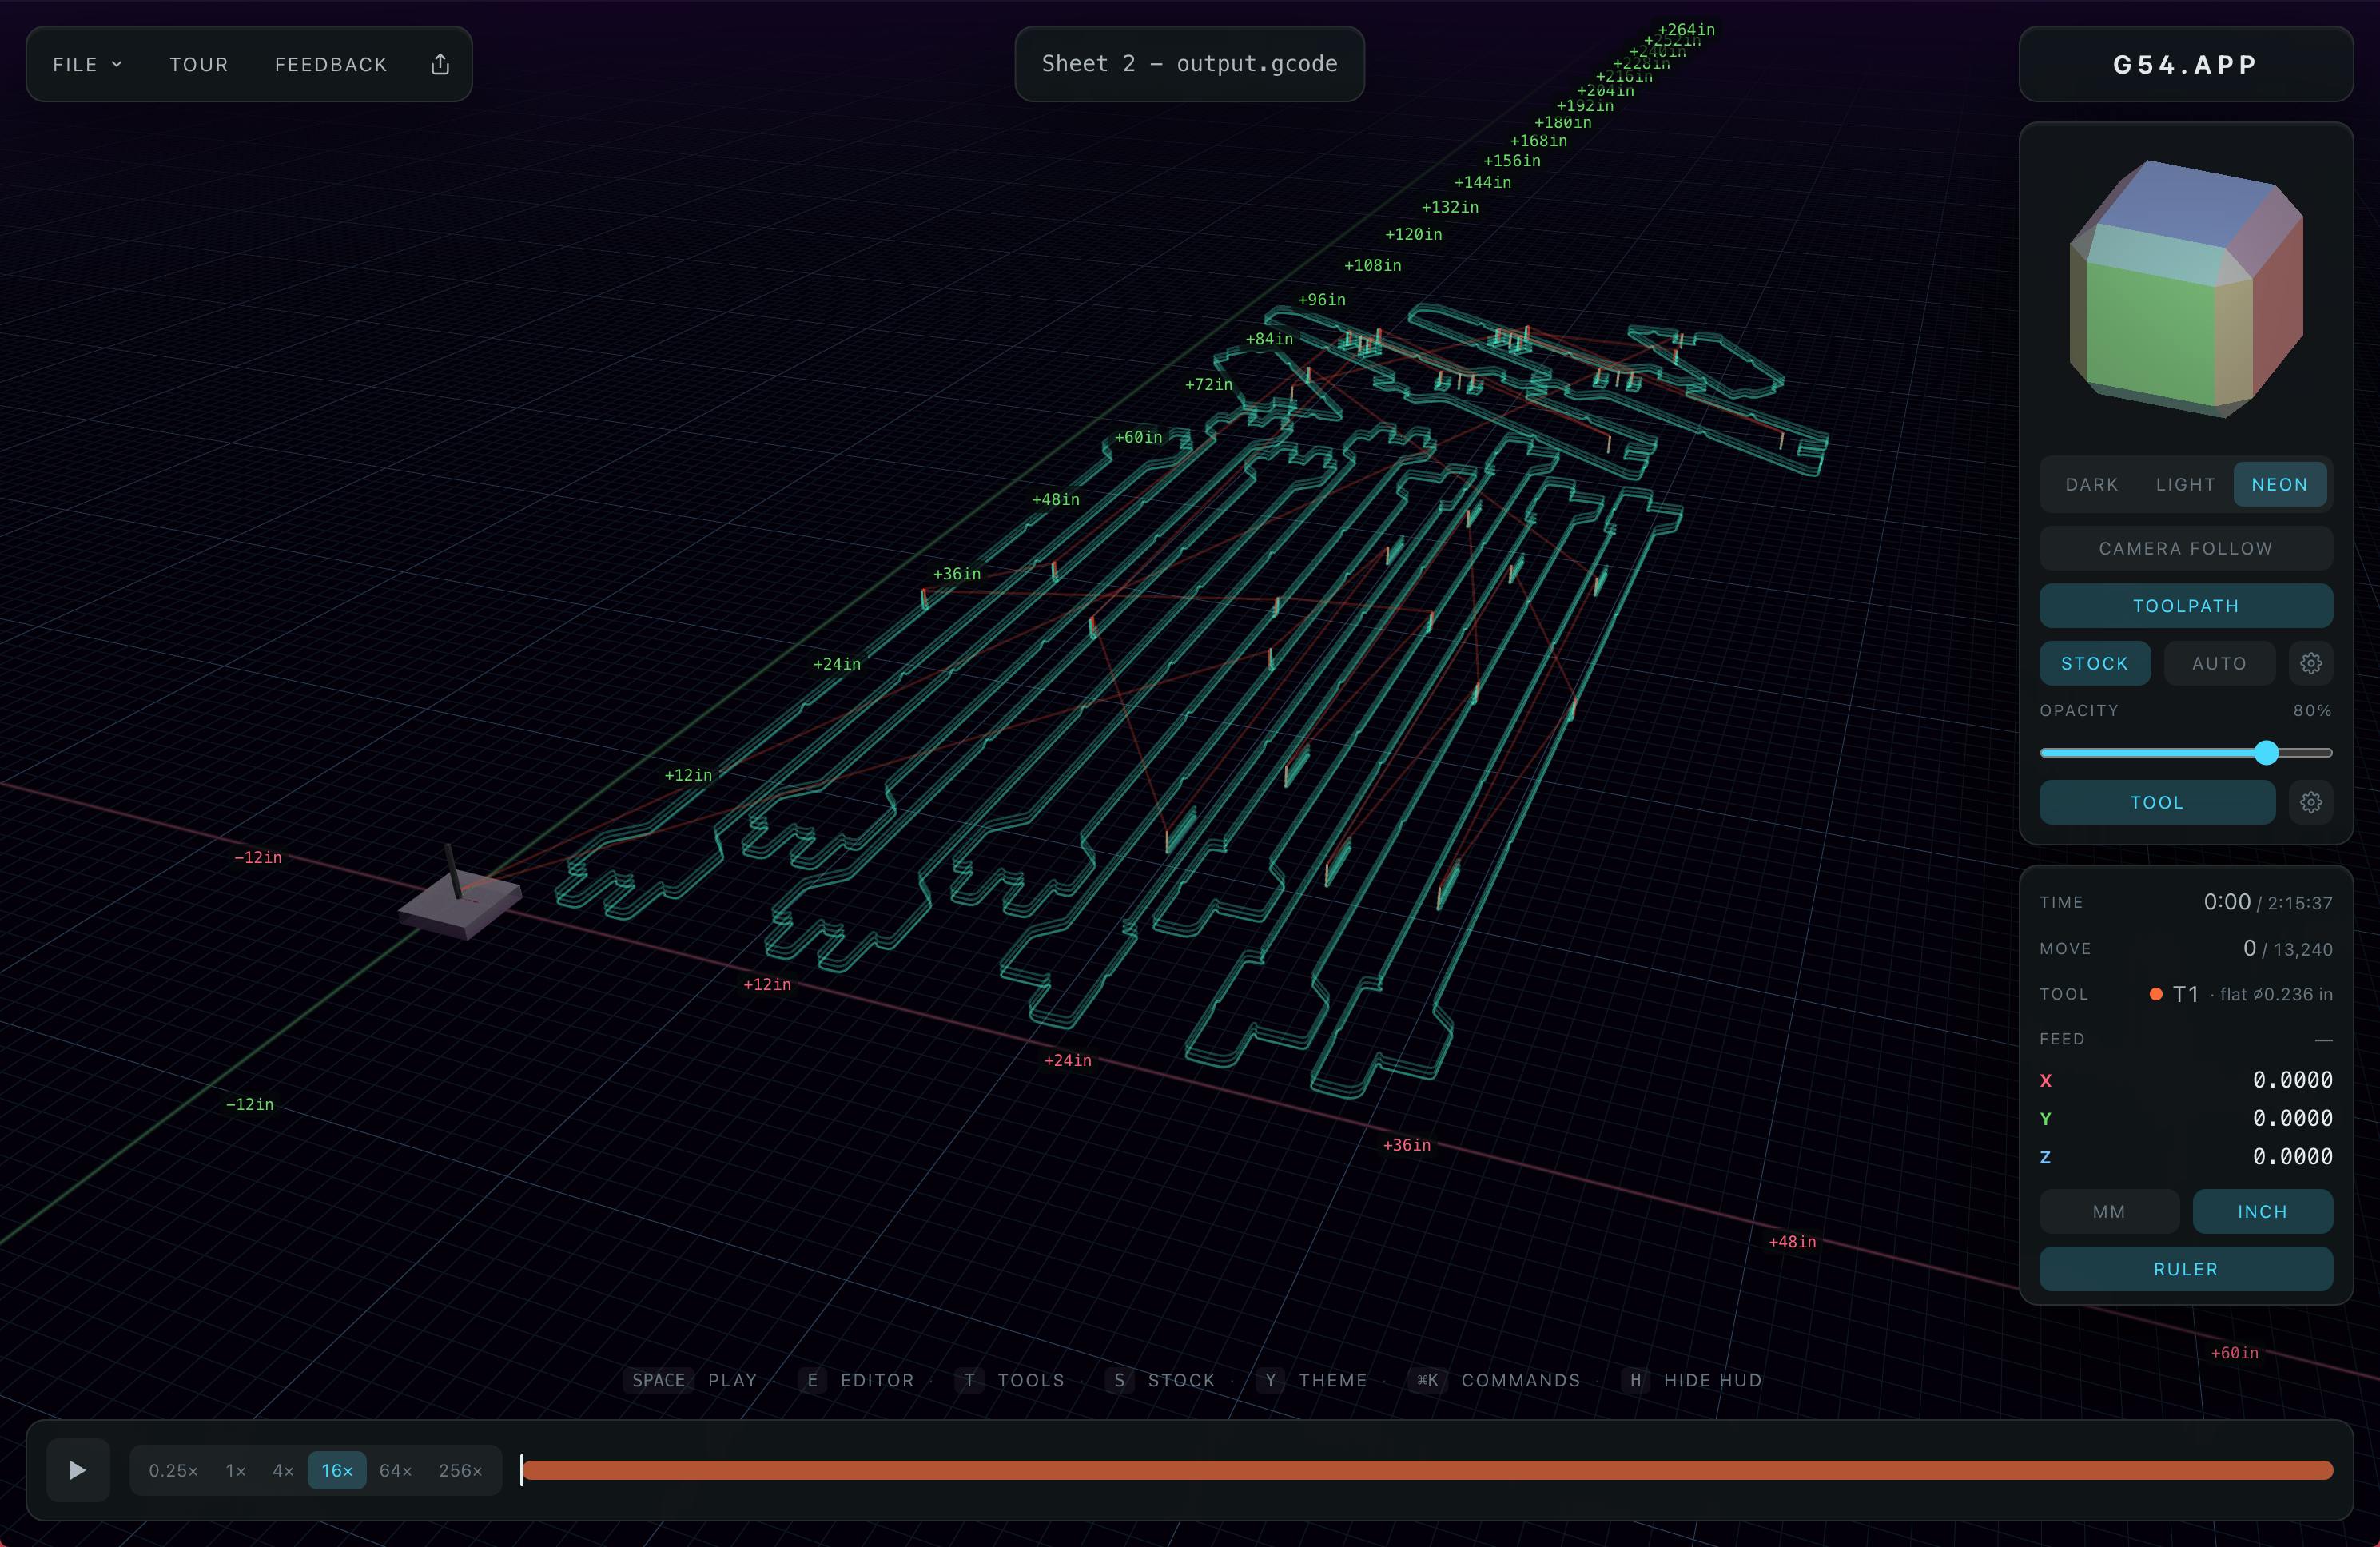The width and height of the screenshot is (2380, 1547).
Task: Click the orange playback timeline bar
Action: click(x=1428, y=1470)
